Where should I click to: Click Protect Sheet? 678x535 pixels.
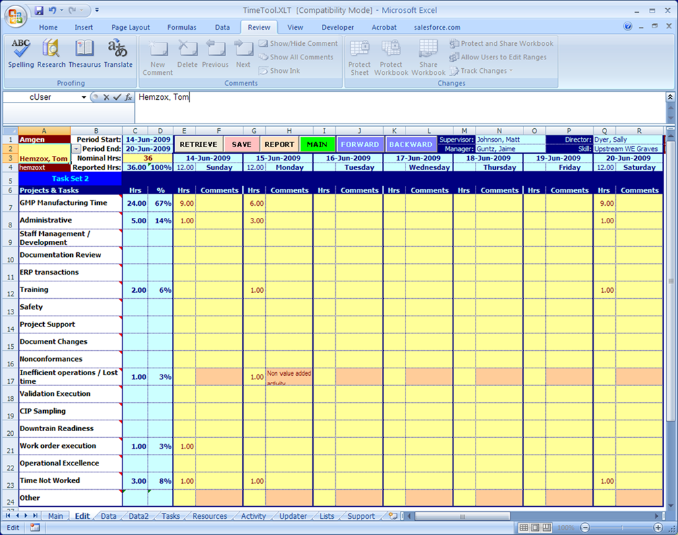pos(360,57)
